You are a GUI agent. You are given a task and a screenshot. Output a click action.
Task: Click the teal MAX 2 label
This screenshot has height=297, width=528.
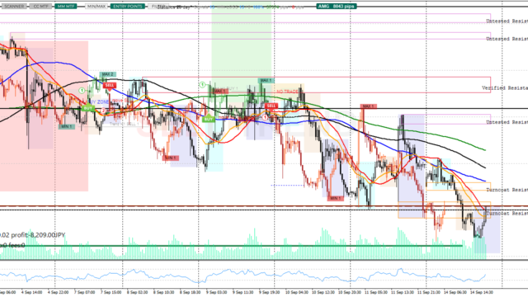pos(107,74)
